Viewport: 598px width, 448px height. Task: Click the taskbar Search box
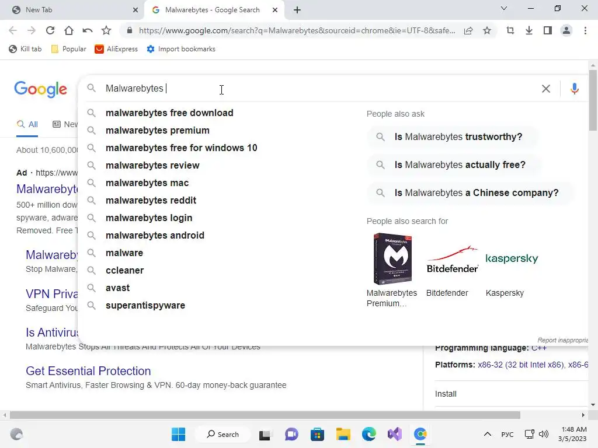click(x=222, y=434)
